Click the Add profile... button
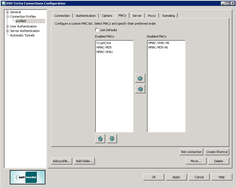 click(x=62, y=161)
